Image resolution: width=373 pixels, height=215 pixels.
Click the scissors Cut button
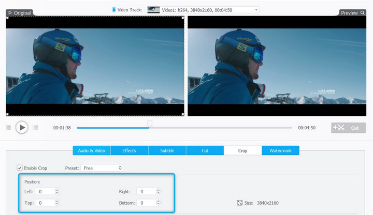348,128
